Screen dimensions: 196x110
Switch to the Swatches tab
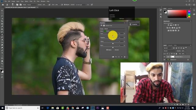coord(170,9)
